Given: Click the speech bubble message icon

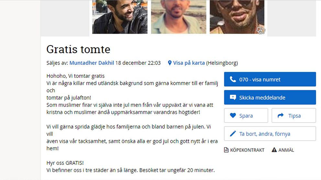Looking at the screenshot, I should coord(233,97).
